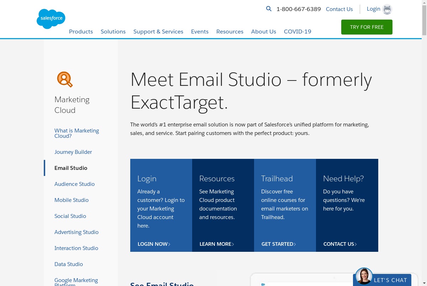Click the TRY FOR FREE button
This screenshot has height=286, width=427.
point(367,27)
